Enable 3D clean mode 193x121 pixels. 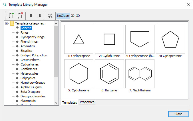78,16
